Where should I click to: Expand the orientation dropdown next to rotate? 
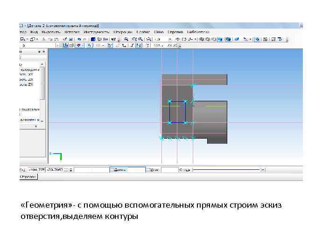195,39
